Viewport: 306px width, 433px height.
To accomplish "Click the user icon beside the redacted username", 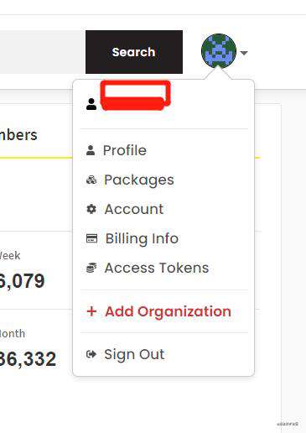I will pos(91,104).
